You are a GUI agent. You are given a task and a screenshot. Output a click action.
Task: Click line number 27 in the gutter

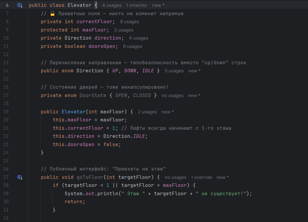click(6, 177)
